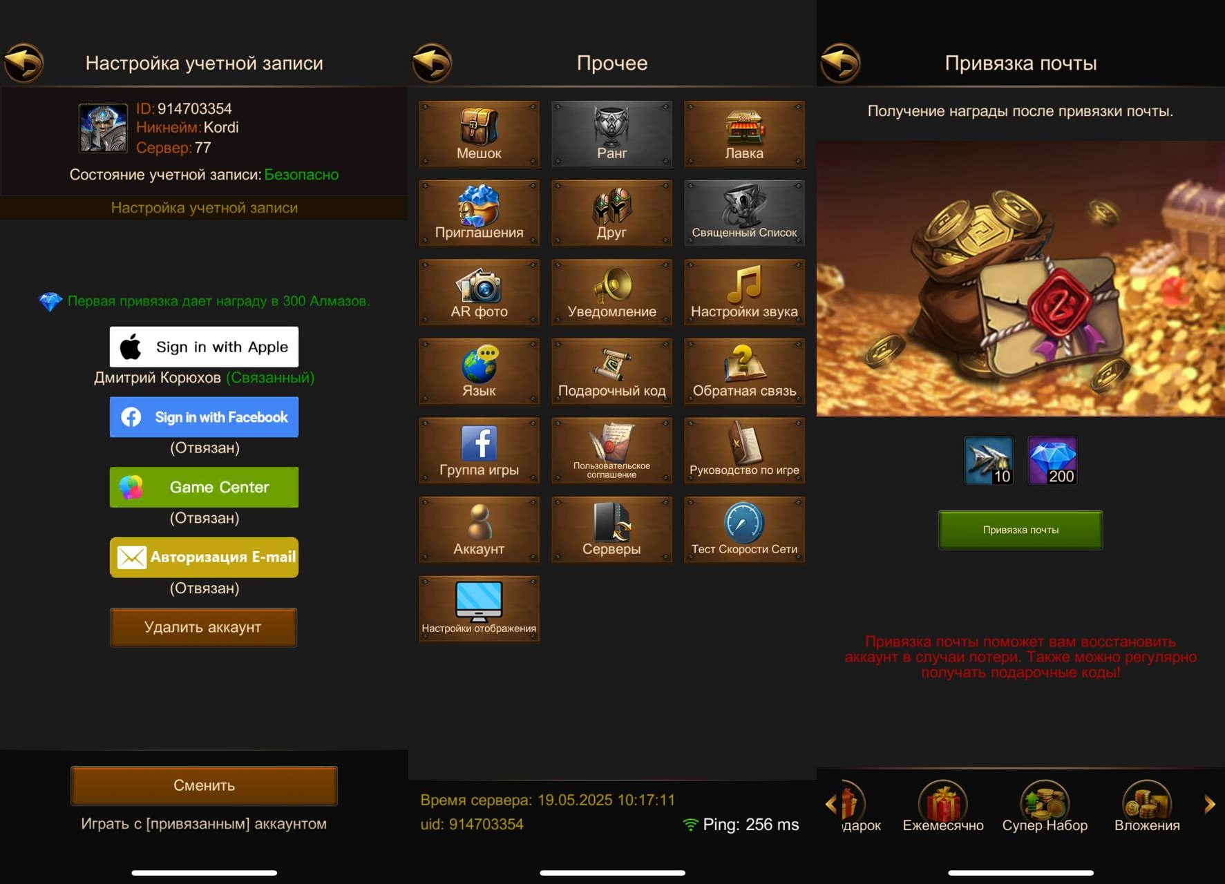This screenshot has height=884, width=1225.
Task: Open AR фото camera feature
Action: point(479,292)
